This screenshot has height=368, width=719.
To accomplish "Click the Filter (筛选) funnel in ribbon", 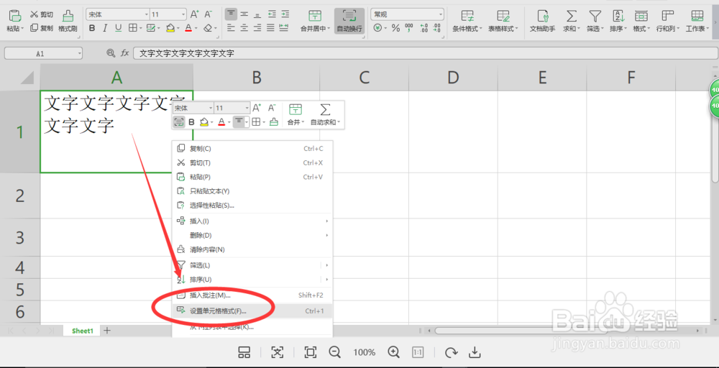I will [595, 17].
